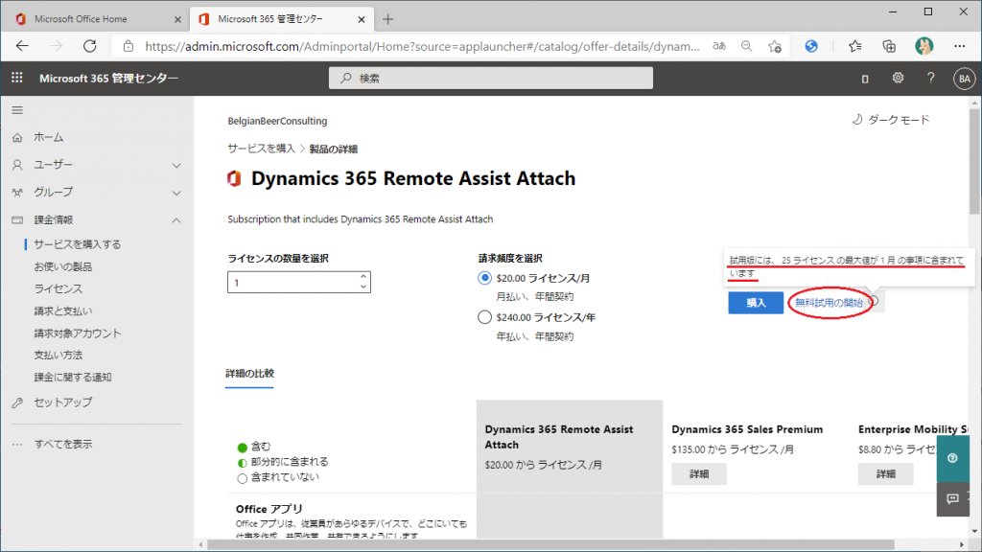982x552 pixels.
Task: Open the 詳細の比較 tab
Action: click(x=249, y=374)
